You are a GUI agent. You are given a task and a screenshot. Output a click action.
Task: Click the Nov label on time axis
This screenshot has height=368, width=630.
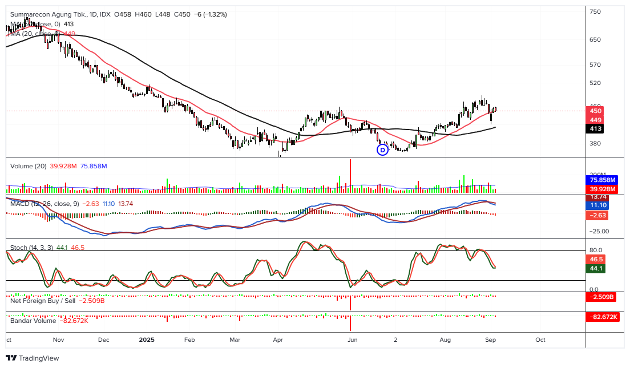(x=58, y=339)
